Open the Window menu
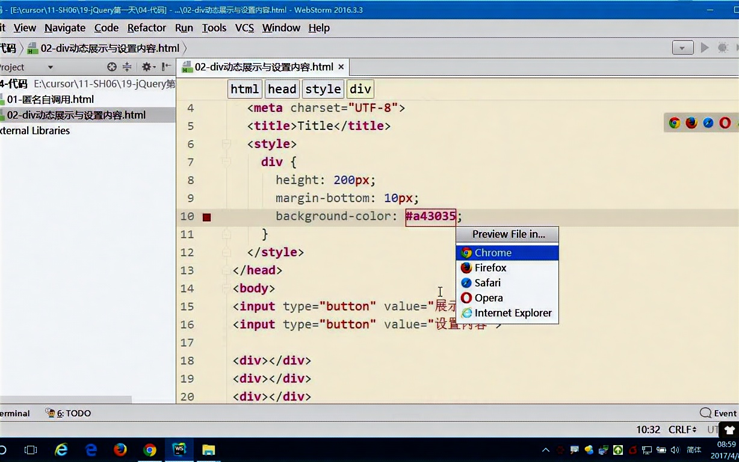Viewport: 739px width, 462px height. (x=281, y=28)
